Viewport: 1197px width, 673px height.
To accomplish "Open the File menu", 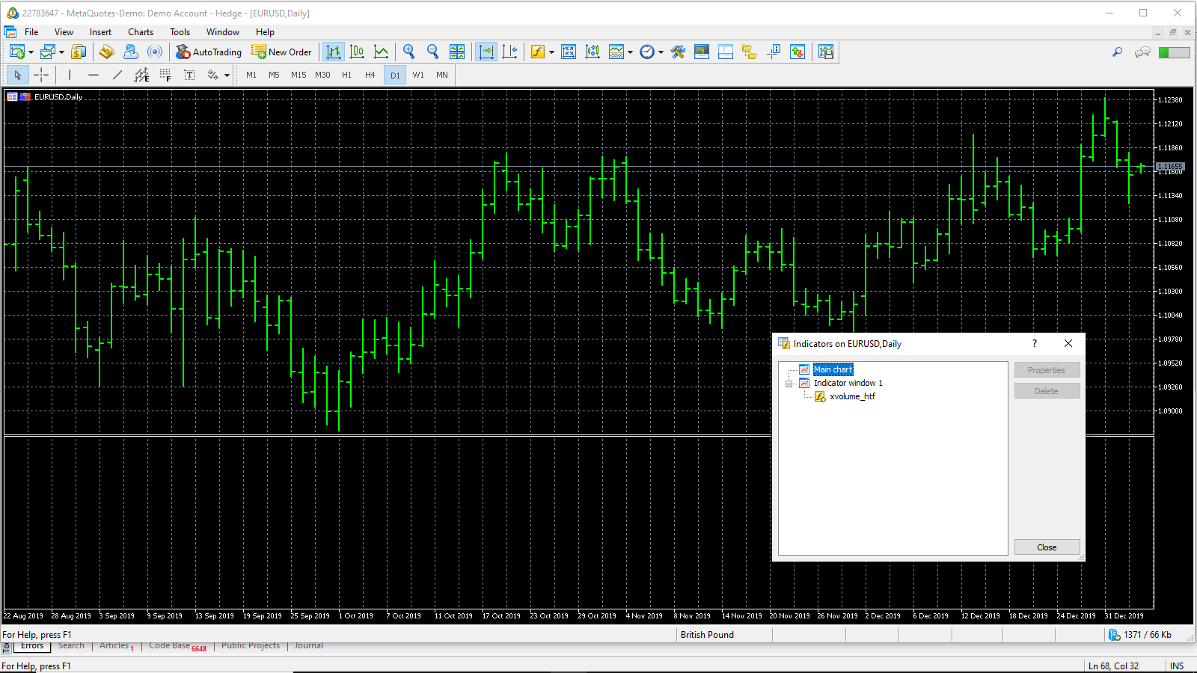I will (x=31, y=32).
